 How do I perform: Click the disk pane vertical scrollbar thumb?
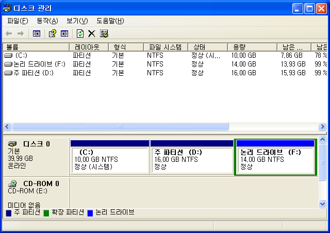pos(322,162)
